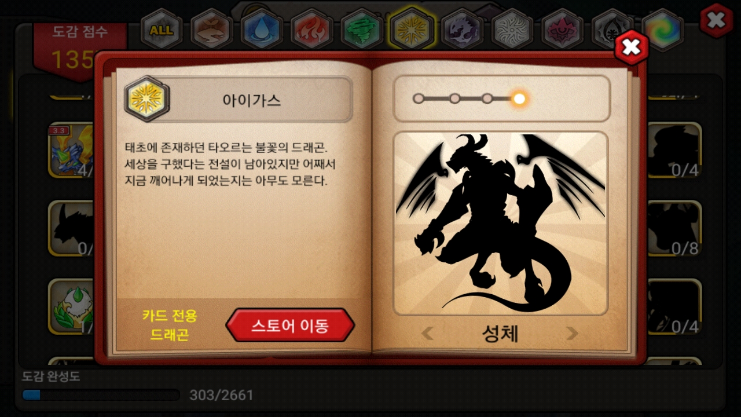
Task: Filter dragons by water element icon
Action: (262, 30)
